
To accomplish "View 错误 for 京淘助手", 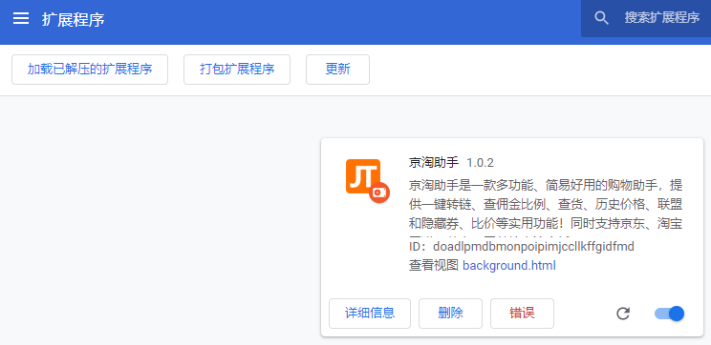I will tap(522, 314).
